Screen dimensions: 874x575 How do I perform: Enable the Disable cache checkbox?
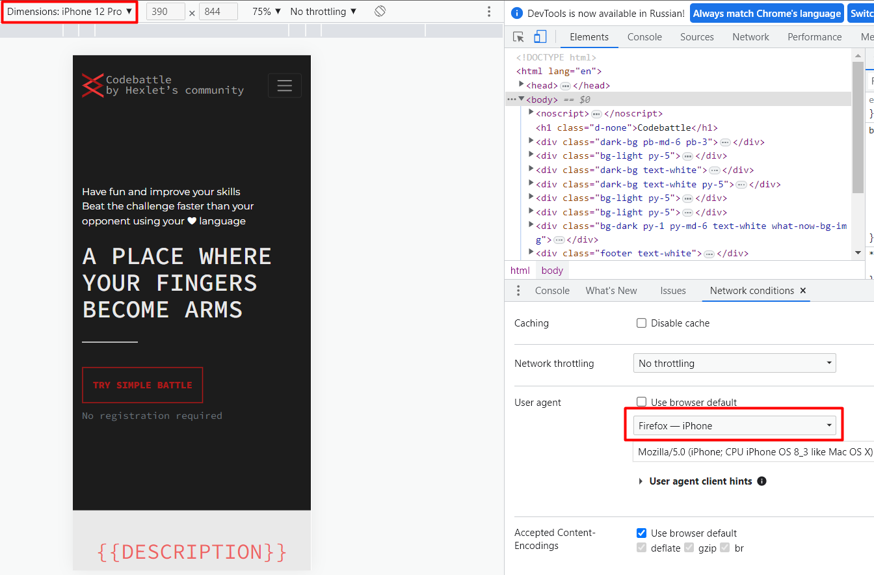point(641,323)
